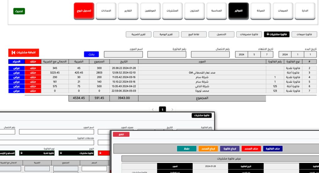Open the فاتورة مبيعات sales invoice tab
Screen dimensions: 319x173
click(x=304, y=34)
